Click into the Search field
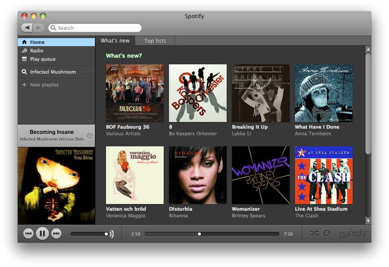This screenshot has height=267, width=389. (x=95, y=28)
